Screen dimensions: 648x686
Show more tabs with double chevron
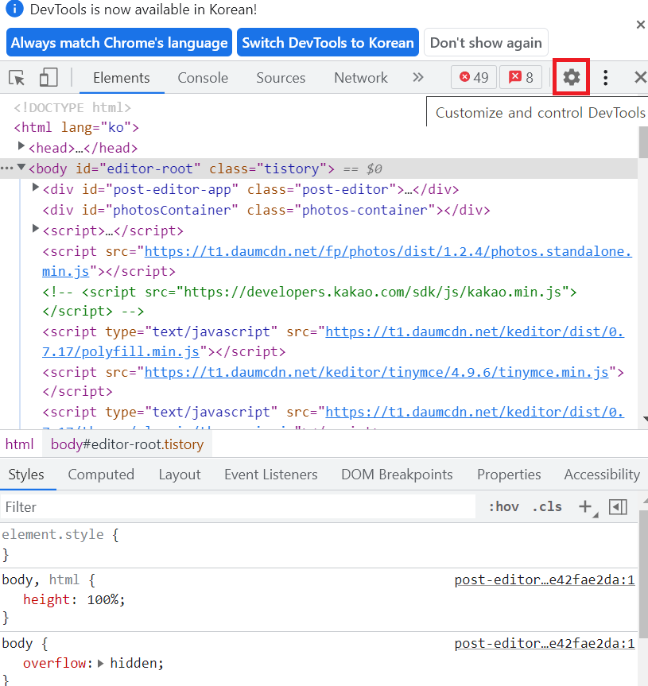point(418,77)
